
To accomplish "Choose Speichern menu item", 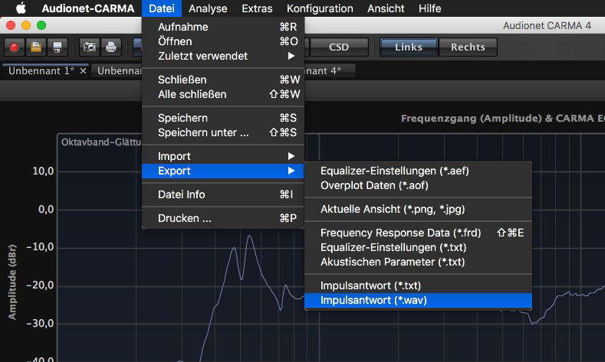I will pyautogui.click(x=223, y=118).
